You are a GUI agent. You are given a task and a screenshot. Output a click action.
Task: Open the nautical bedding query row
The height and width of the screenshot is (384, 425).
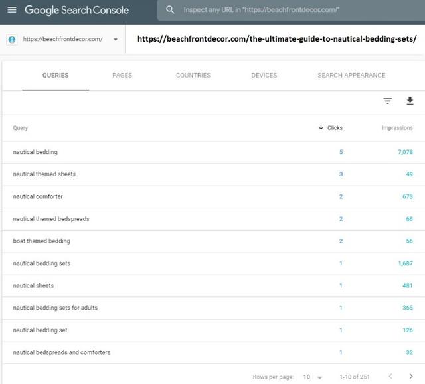(x=212, y=152)
